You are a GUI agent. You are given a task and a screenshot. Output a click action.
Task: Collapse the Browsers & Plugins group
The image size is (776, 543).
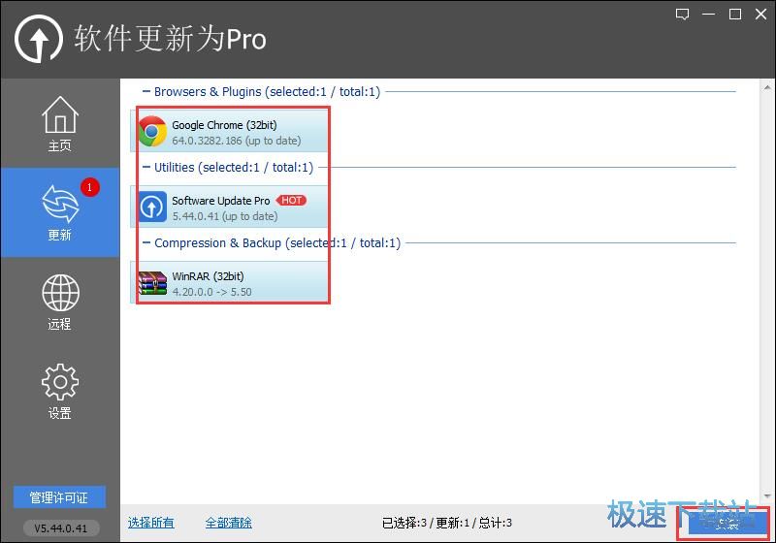click(x=146, y=91)
